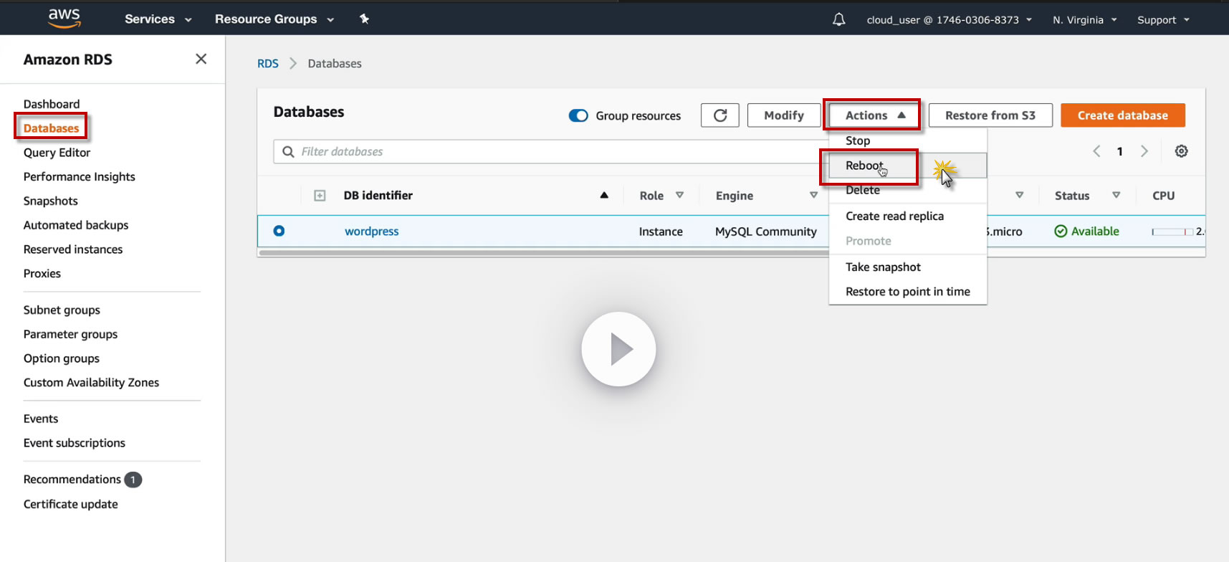Open Certificate update page
Viewport: 1229px width, 562px height.
coord(71,505)
